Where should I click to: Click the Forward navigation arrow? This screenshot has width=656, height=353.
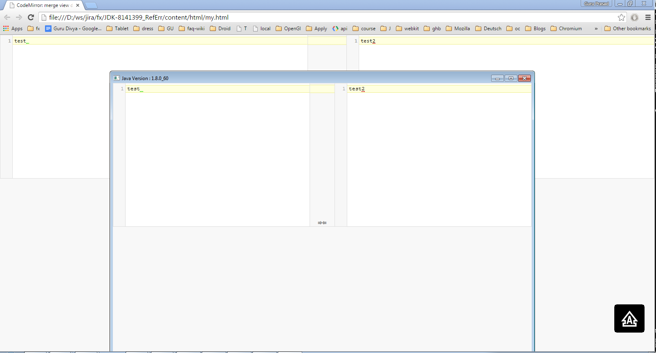click(19, 17)
